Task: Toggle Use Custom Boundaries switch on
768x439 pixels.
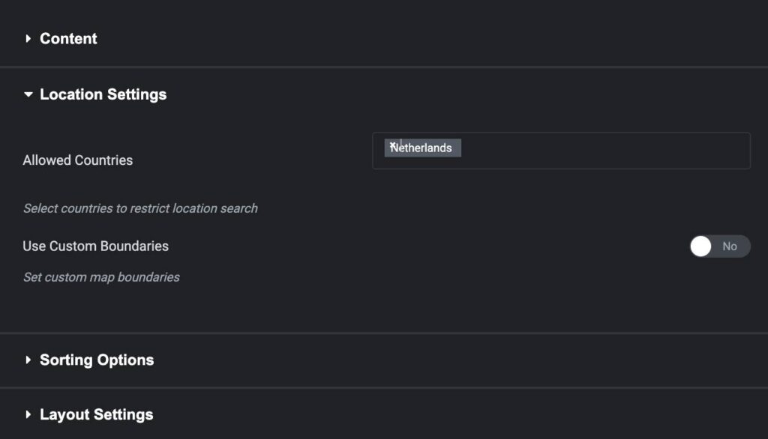Action: (x=719, y=246)
